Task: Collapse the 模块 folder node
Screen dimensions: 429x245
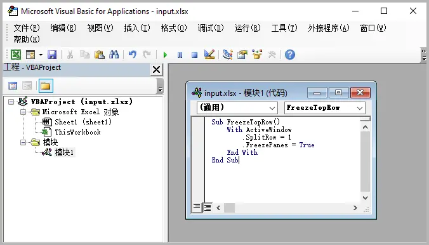Action: [23, 142]
